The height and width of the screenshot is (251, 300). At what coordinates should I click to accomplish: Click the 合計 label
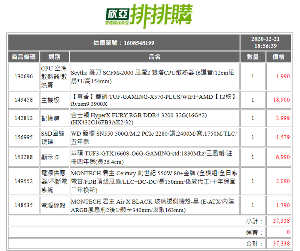pyautogui.click(x=254, y=244)
